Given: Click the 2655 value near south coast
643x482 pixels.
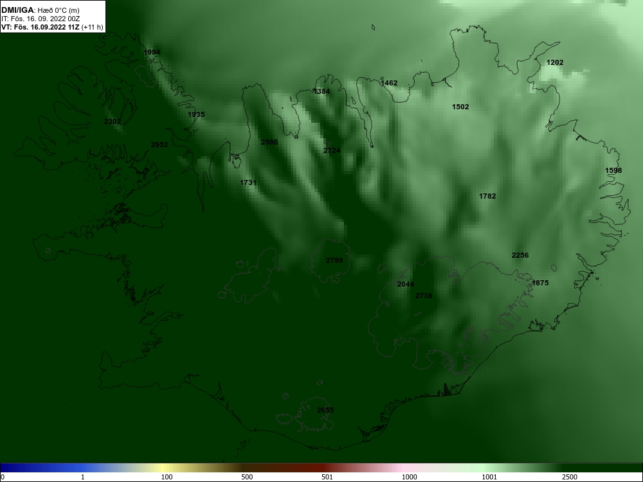Looking at the screenshot, I should click(x=325, y=410).
